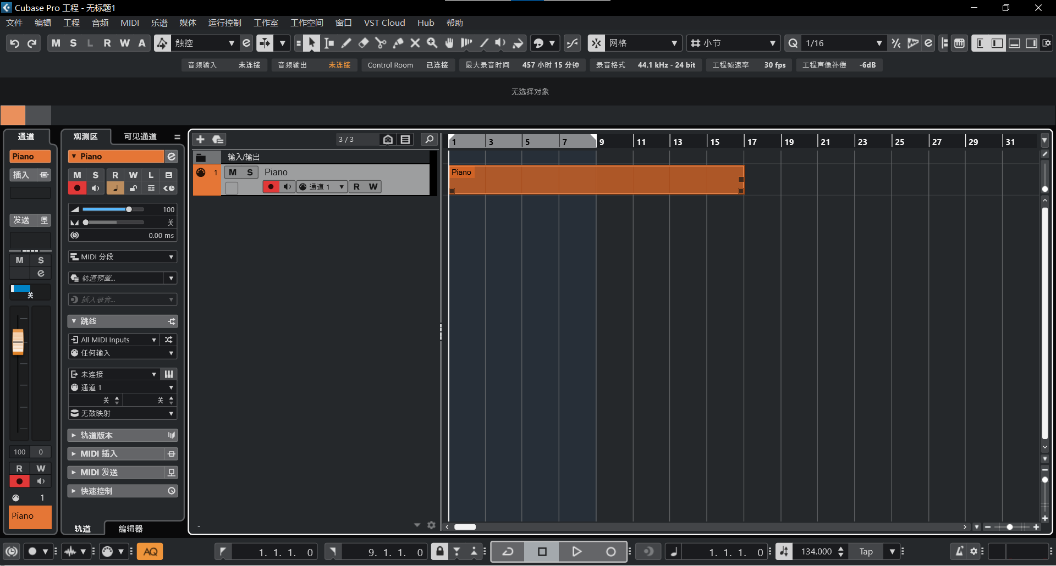Open the MIDI menu
Screen dimensions: 1056x566
[x=130, y=23]
